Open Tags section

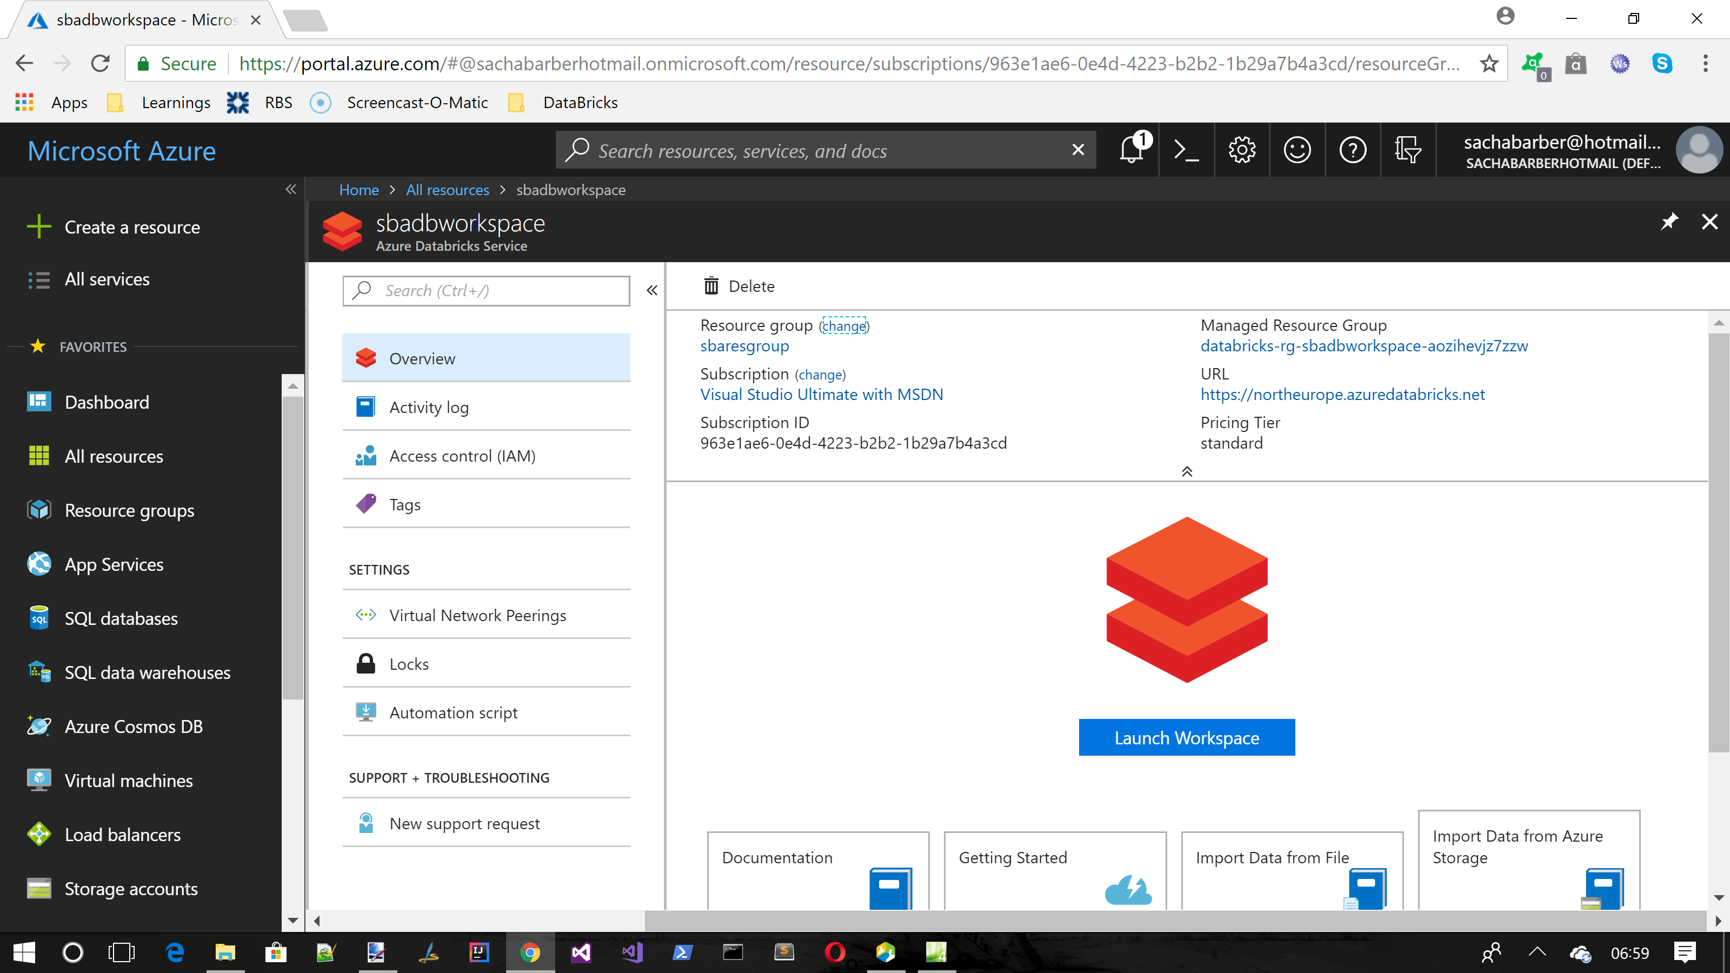[x=486, y=504]
